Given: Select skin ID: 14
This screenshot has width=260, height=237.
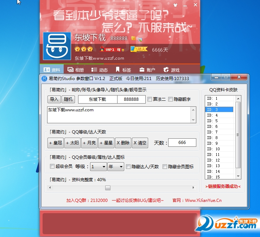Looking at the screenshot, I should (x=219, y=171).
